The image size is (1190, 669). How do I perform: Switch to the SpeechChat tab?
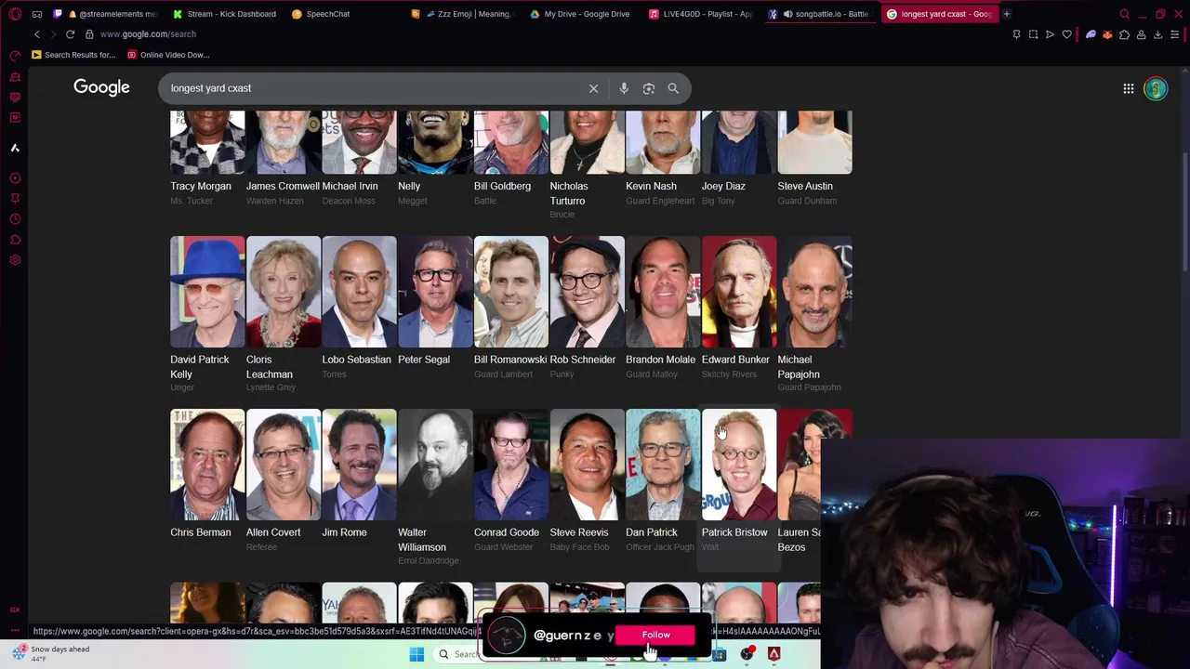tap(321, 14)
